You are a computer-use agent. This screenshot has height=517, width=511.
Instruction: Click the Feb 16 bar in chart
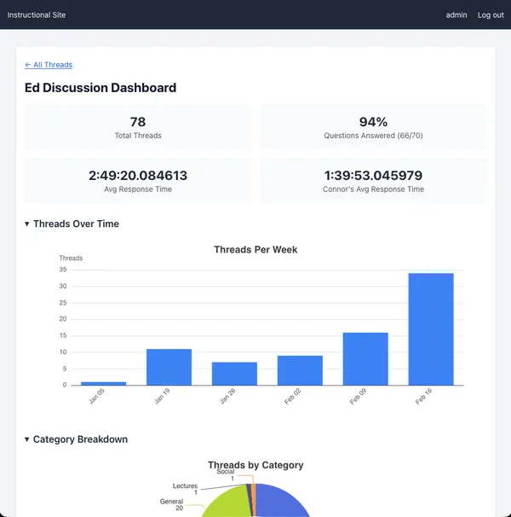[431, 329]
